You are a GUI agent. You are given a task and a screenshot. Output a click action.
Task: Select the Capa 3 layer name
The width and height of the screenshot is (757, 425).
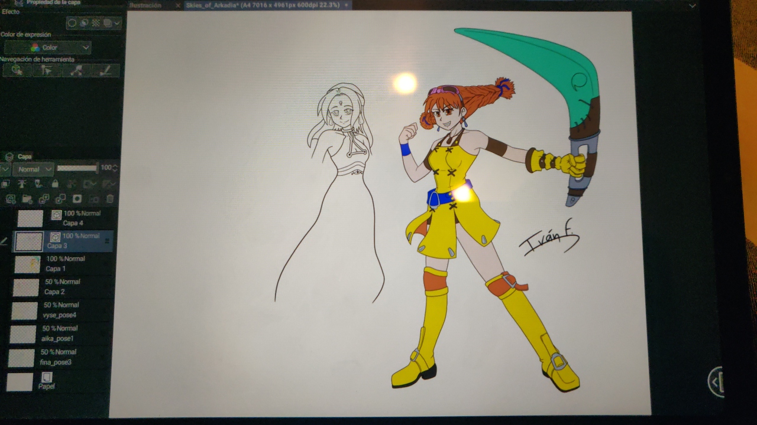click(x=57, y=246)
